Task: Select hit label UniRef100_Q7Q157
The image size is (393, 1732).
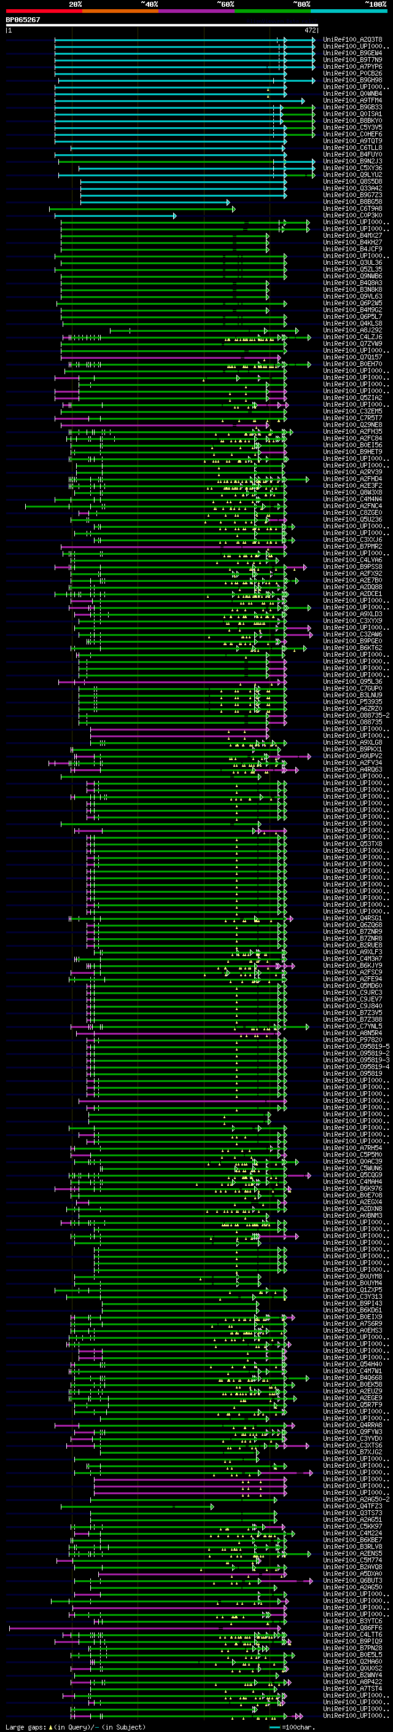Action: point(352,357)
